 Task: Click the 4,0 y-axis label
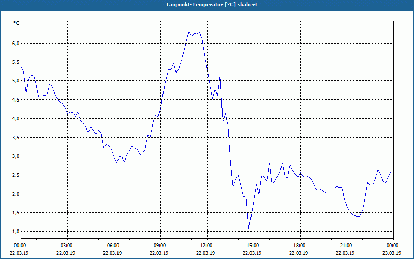coord(16,119)
